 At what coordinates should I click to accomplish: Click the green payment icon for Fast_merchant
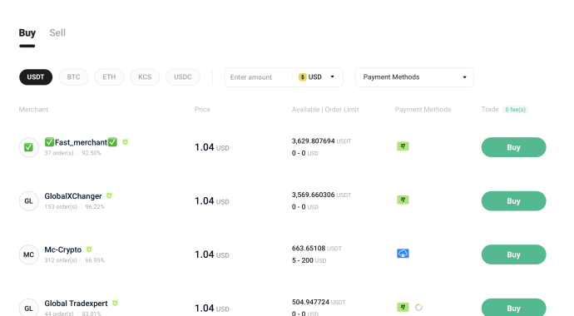click(x=403, y=146)
